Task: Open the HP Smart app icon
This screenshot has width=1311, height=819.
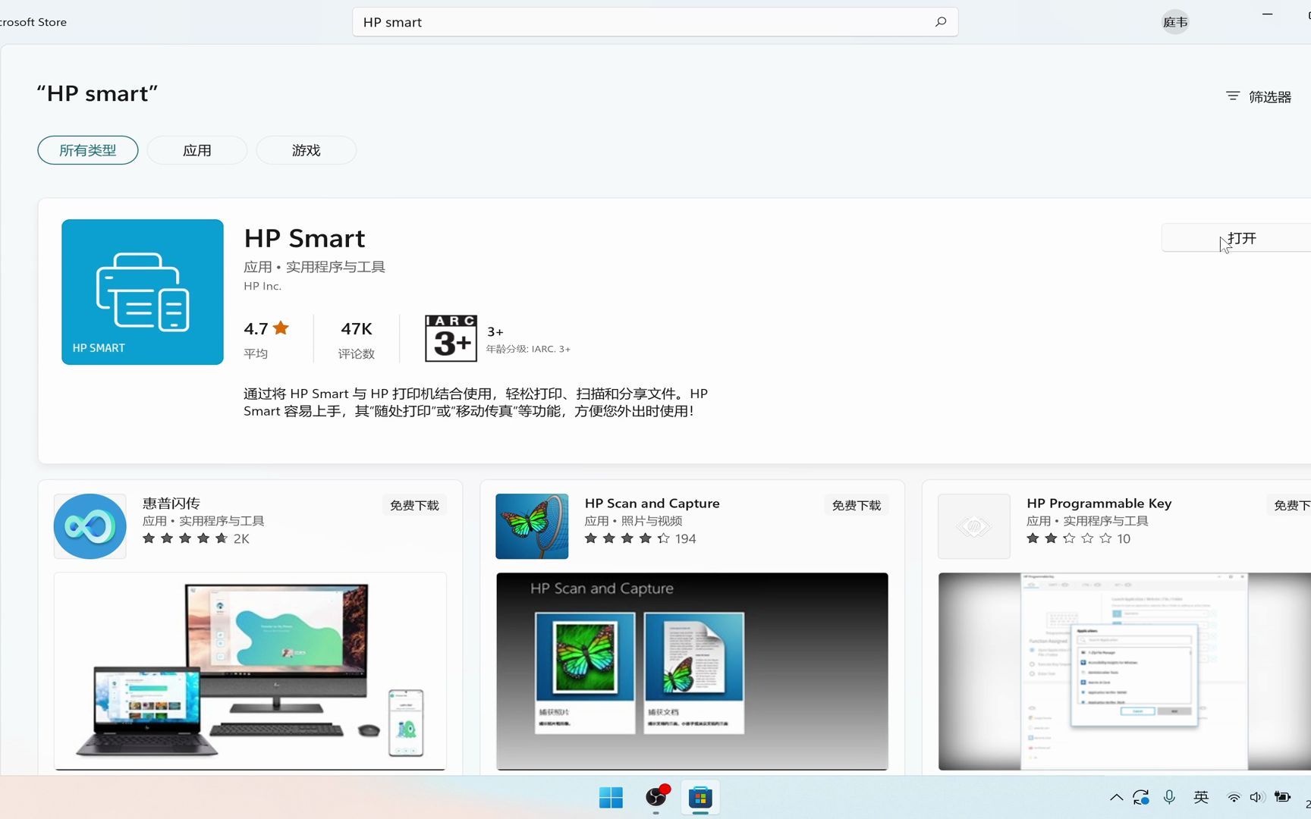Action: click(x=142, y=291)
